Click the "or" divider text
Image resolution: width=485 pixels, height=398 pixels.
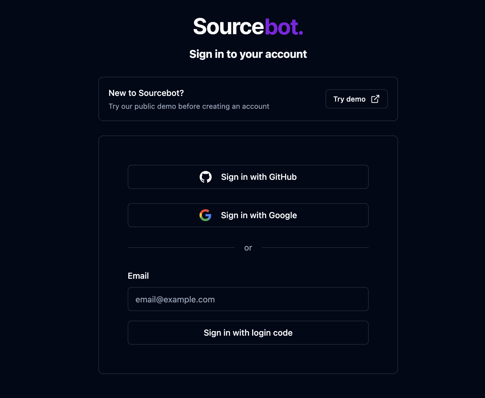248,248
